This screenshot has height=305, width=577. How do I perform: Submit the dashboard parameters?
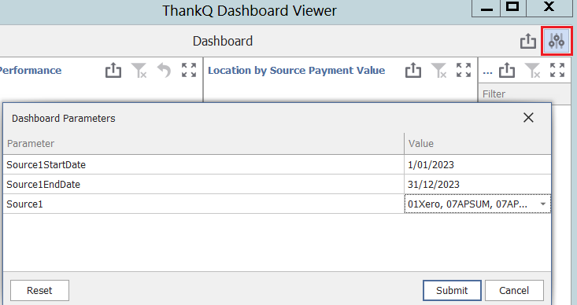point(452,290)
